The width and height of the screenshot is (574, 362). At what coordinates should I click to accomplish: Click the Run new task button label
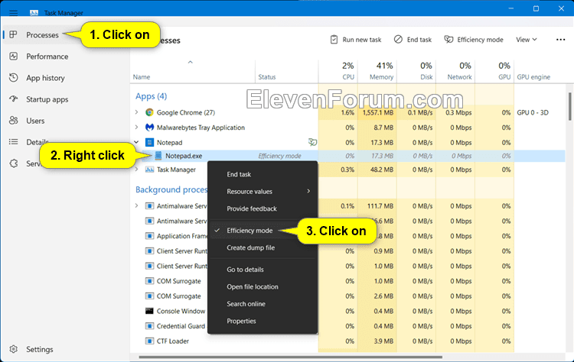[x=362, y=40]
